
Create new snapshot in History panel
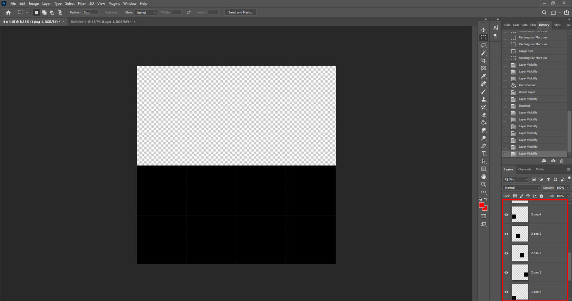(x=553, y=161)
